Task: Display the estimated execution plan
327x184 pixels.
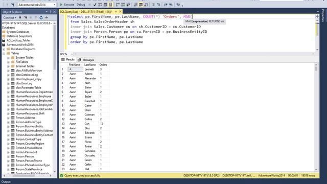Action: coord(100,5)
